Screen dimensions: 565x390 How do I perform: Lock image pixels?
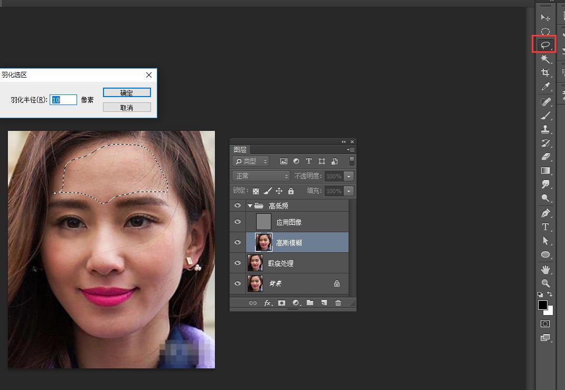tap(267, 191)
